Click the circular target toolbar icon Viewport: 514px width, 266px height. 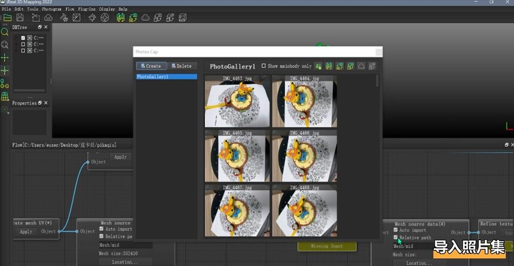(x=105, y=17)
